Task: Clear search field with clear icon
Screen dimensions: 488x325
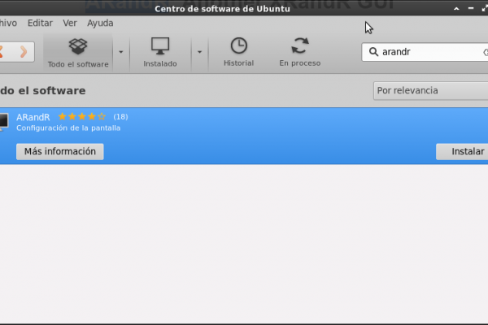Action: click(486, 52)
